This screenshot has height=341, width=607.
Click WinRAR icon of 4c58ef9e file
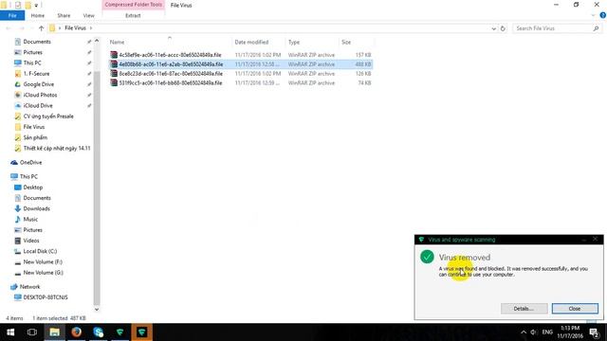click(x=114, y=55)
